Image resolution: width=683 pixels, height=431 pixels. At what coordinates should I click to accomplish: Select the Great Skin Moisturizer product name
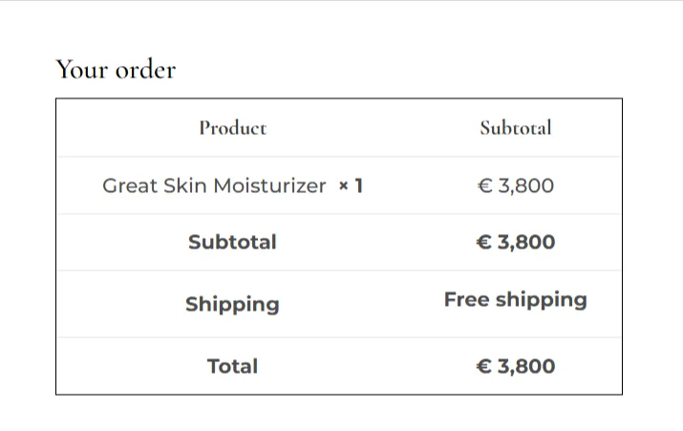[214, 185]
